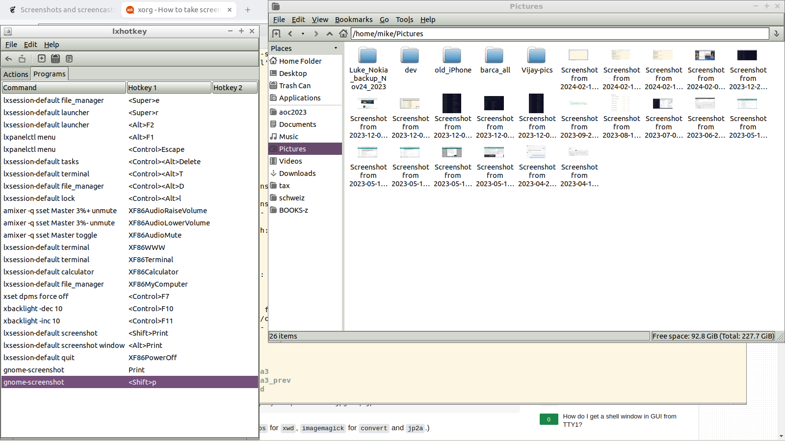Open the Trash Can from the sidebar
Image resolution: width=785 pixels, height=441 pixels.
[x=295, y=85]
